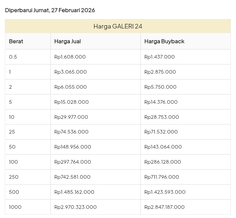Click selling price Rp74.536.000
Screen dimensions: 236x218
click(71, 132)
